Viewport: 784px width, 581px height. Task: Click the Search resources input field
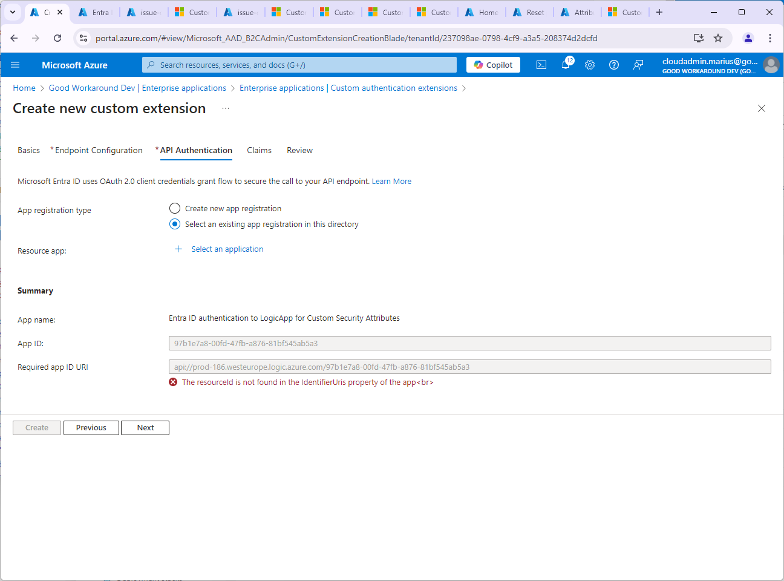pos(299,65)
